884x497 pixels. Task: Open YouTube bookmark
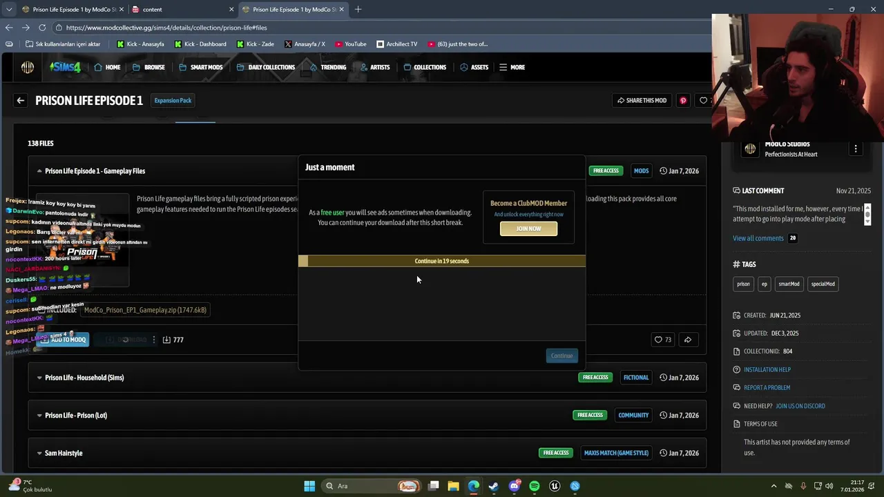(x=350, y=44)
